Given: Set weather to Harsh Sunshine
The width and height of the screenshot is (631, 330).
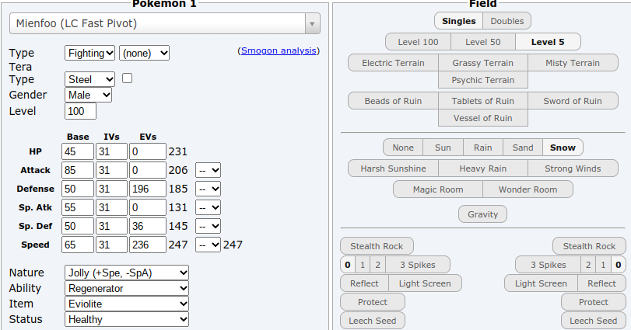Looking at the screenshot, I should click(x=393, y=168).
